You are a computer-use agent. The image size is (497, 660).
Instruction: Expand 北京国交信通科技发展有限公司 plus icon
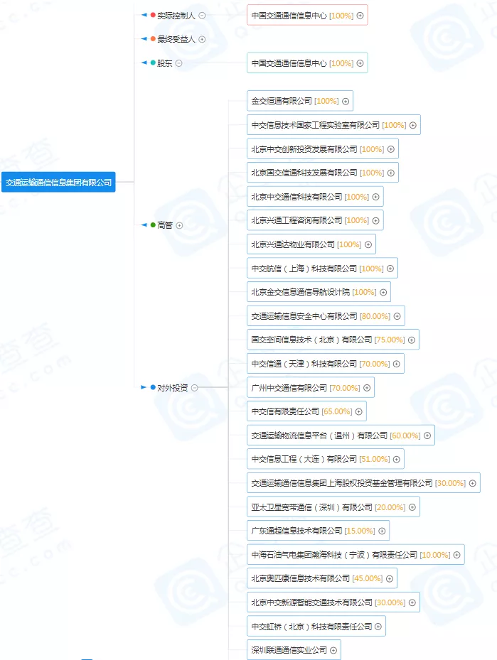point(391,173)
